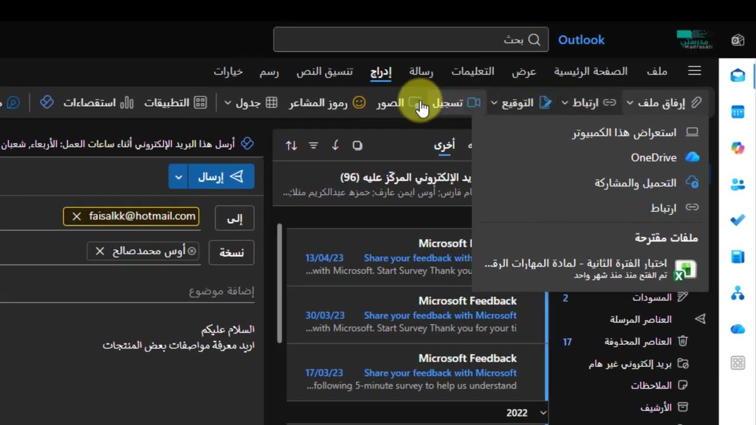
Task: Click the بحث search box
Action: click(x=411, y=40)
